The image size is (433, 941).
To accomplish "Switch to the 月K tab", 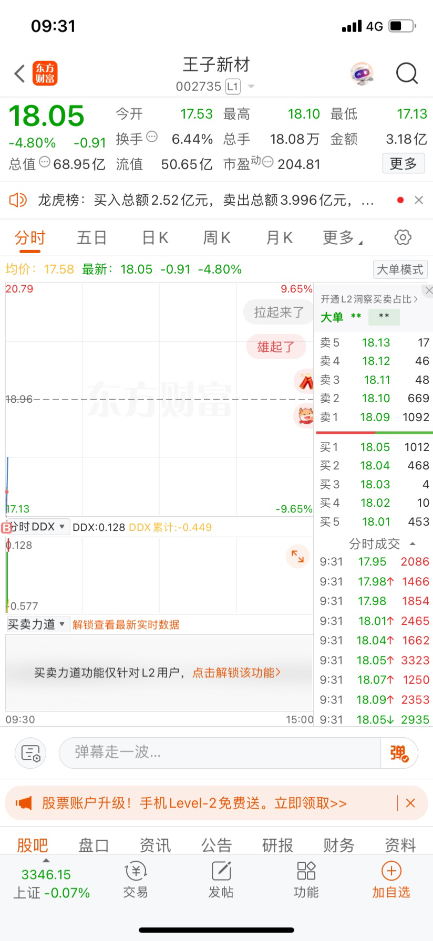I will tap(279, 238).
